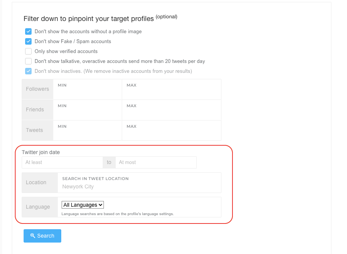This screenshot has height=254, width=347.
Task: Click the "to" connector between date fields
Action: point(109,162)
